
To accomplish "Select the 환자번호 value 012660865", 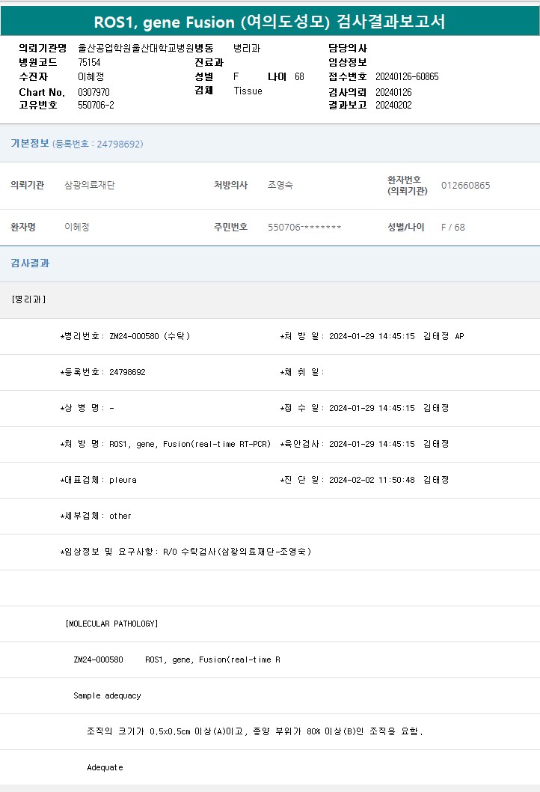I will click(x=465, y=186).
